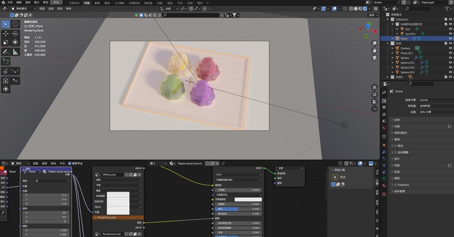The image size is (454, 237).
Task: Choose the Transform tool
Action: click(x=15, y=42)
